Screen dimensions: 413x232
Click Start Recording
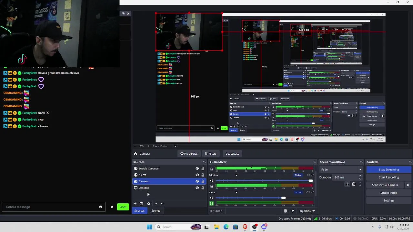(389, 177)
